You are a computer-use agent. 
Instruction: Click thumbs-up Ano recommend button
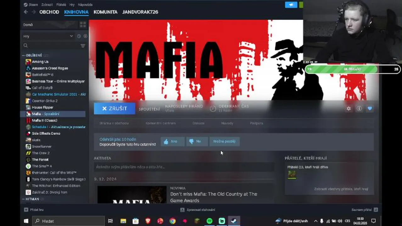(x=172, y=141)
